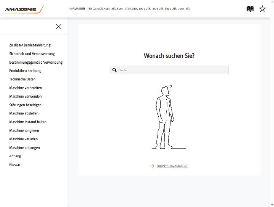Click the AMAZONE logo

24,9
